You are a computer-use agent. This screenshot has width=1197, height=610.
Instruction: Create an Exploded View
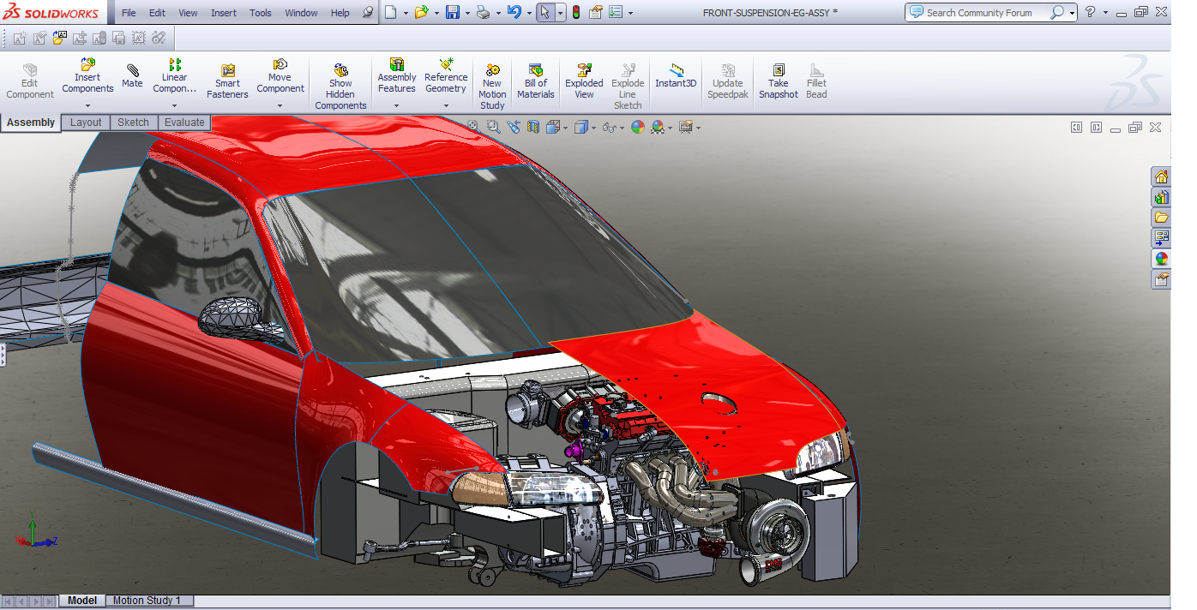pyautogui.click(x=584, y=82)
